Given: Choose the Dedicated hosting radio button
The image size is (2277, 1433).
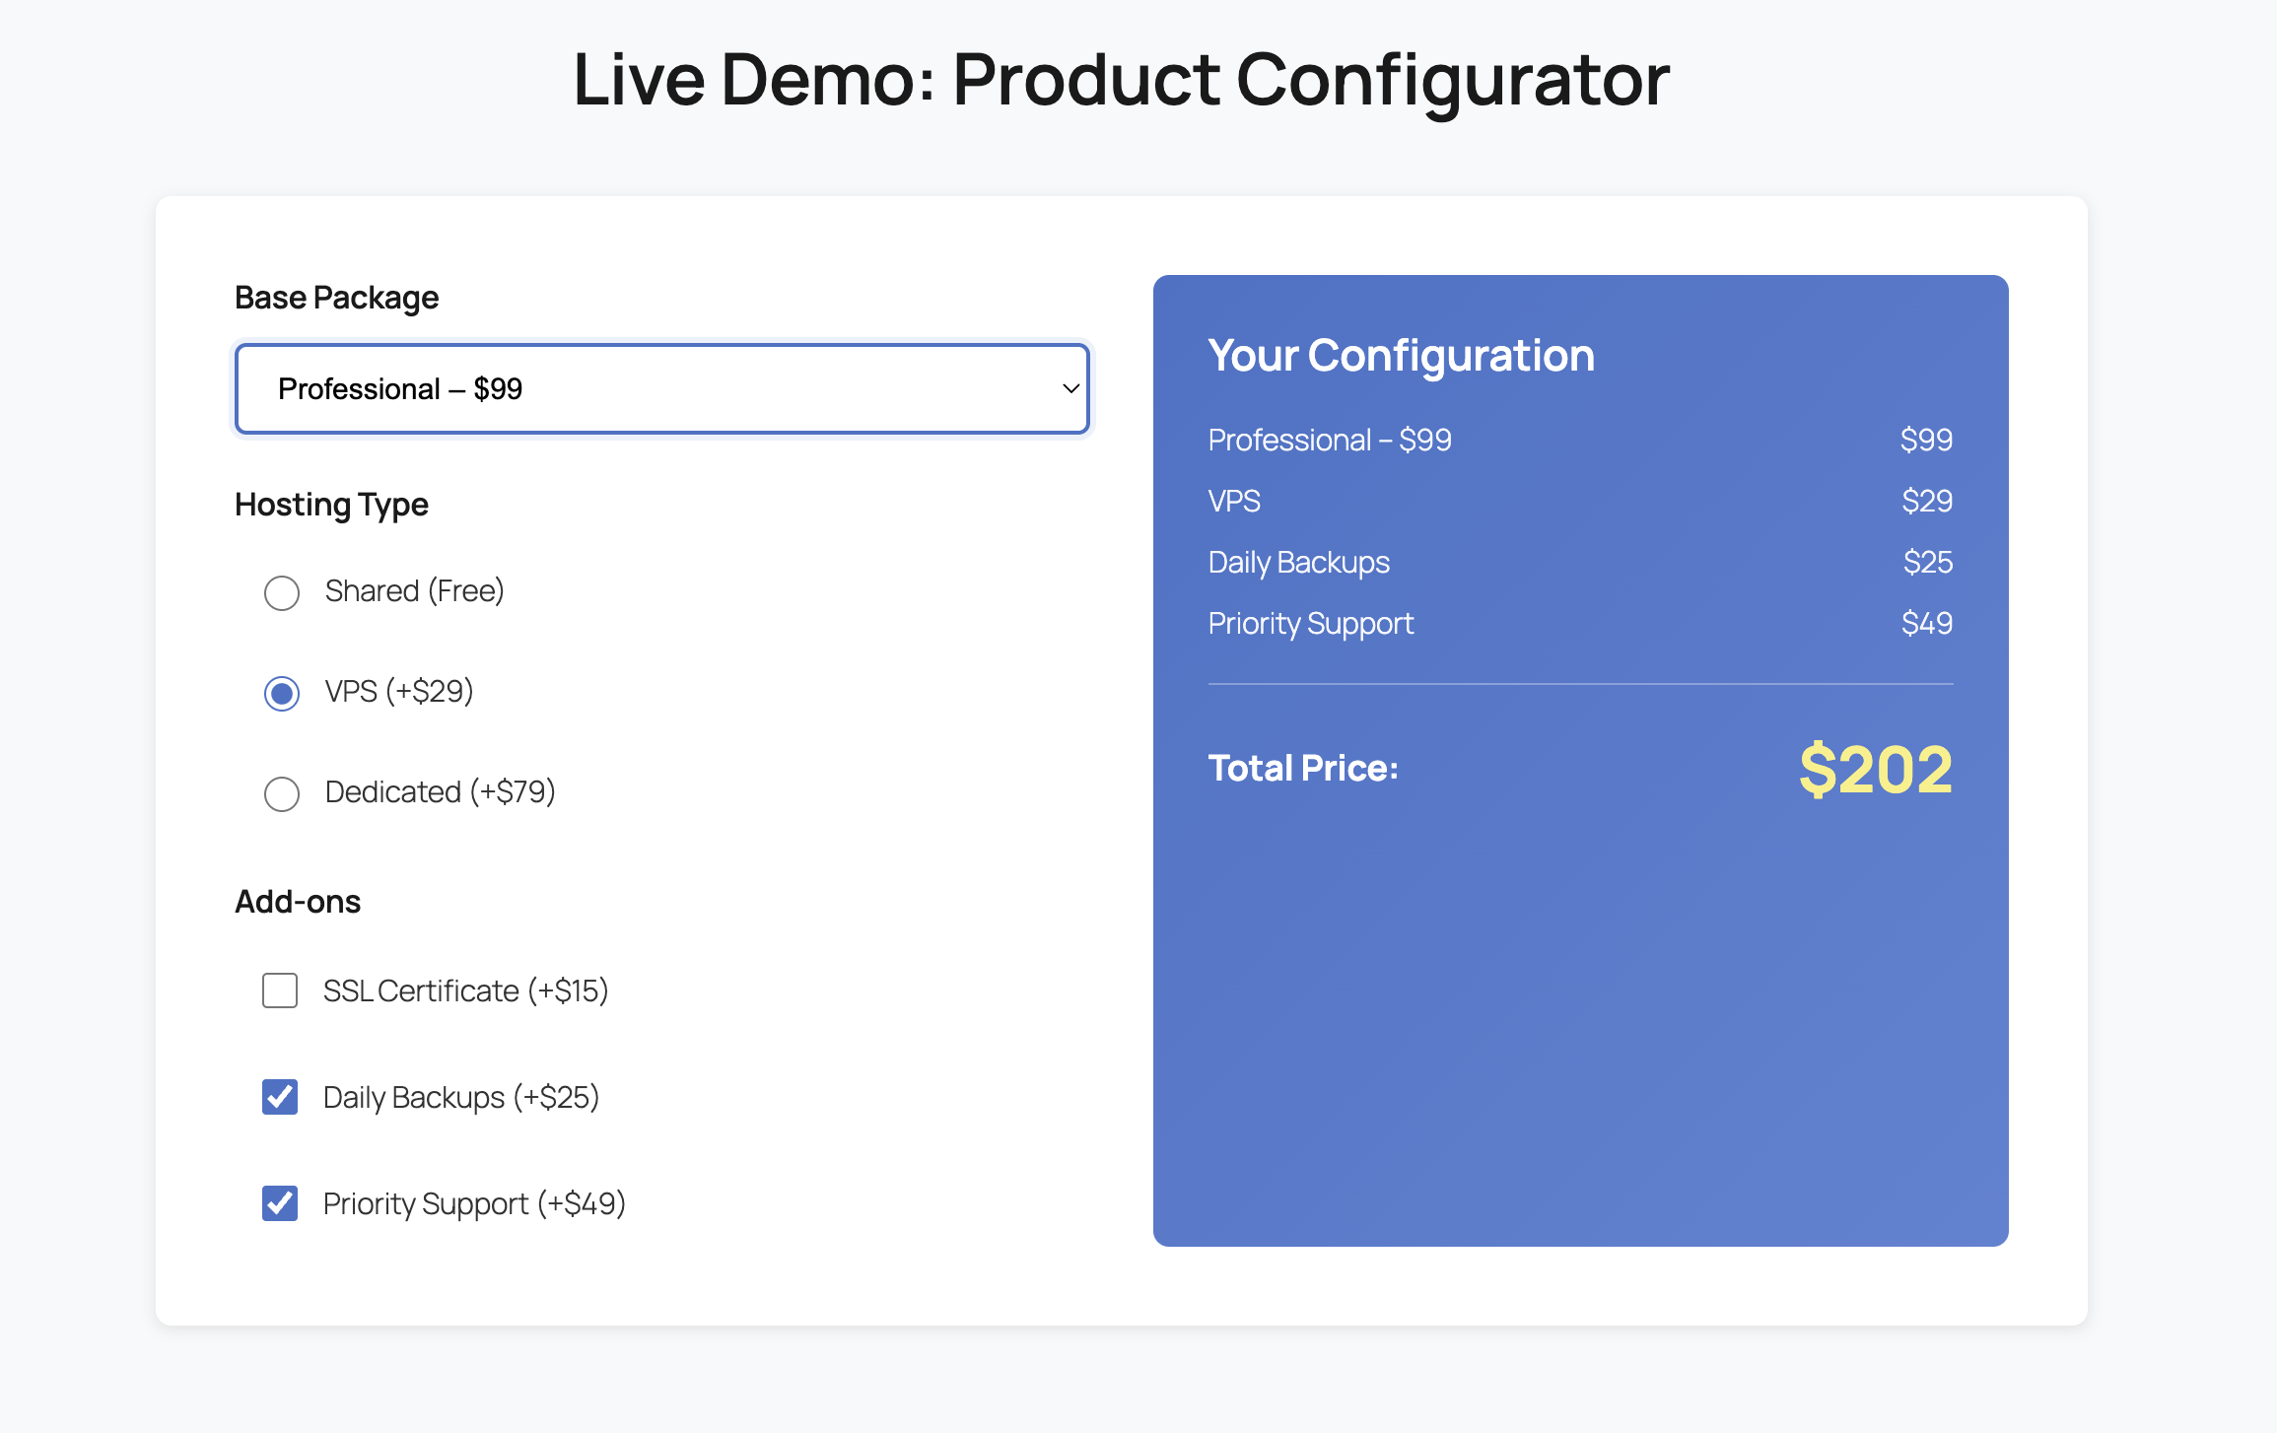Looking at the screenshot, I should click(x=282, y=793).
